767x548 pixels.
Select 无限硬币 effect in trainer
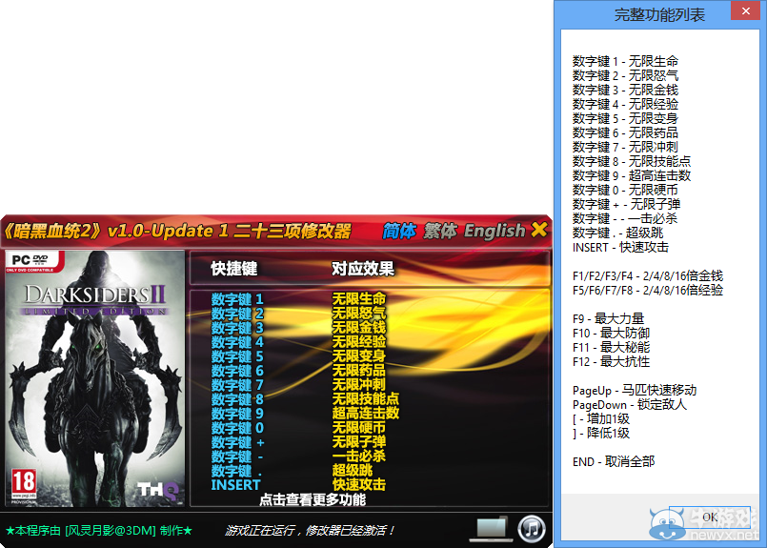359,428
